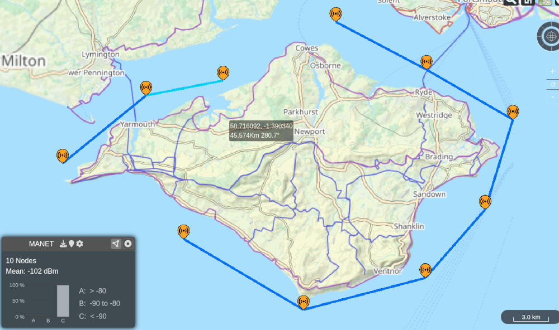This screenshot has height=330, width=559.
Task: Select the radio node south of Ventnor
Action: click(303, 302)
